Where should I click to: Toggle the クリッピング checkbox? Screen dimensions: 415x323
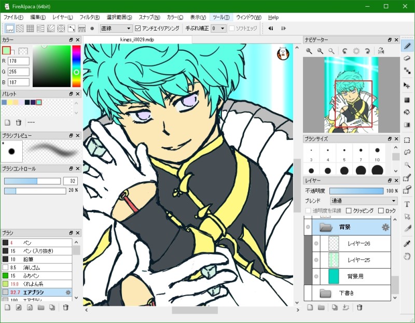[x=349, y=210]
